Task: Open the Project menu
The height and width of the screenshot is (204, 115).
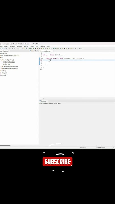Action: click(32, 46)
